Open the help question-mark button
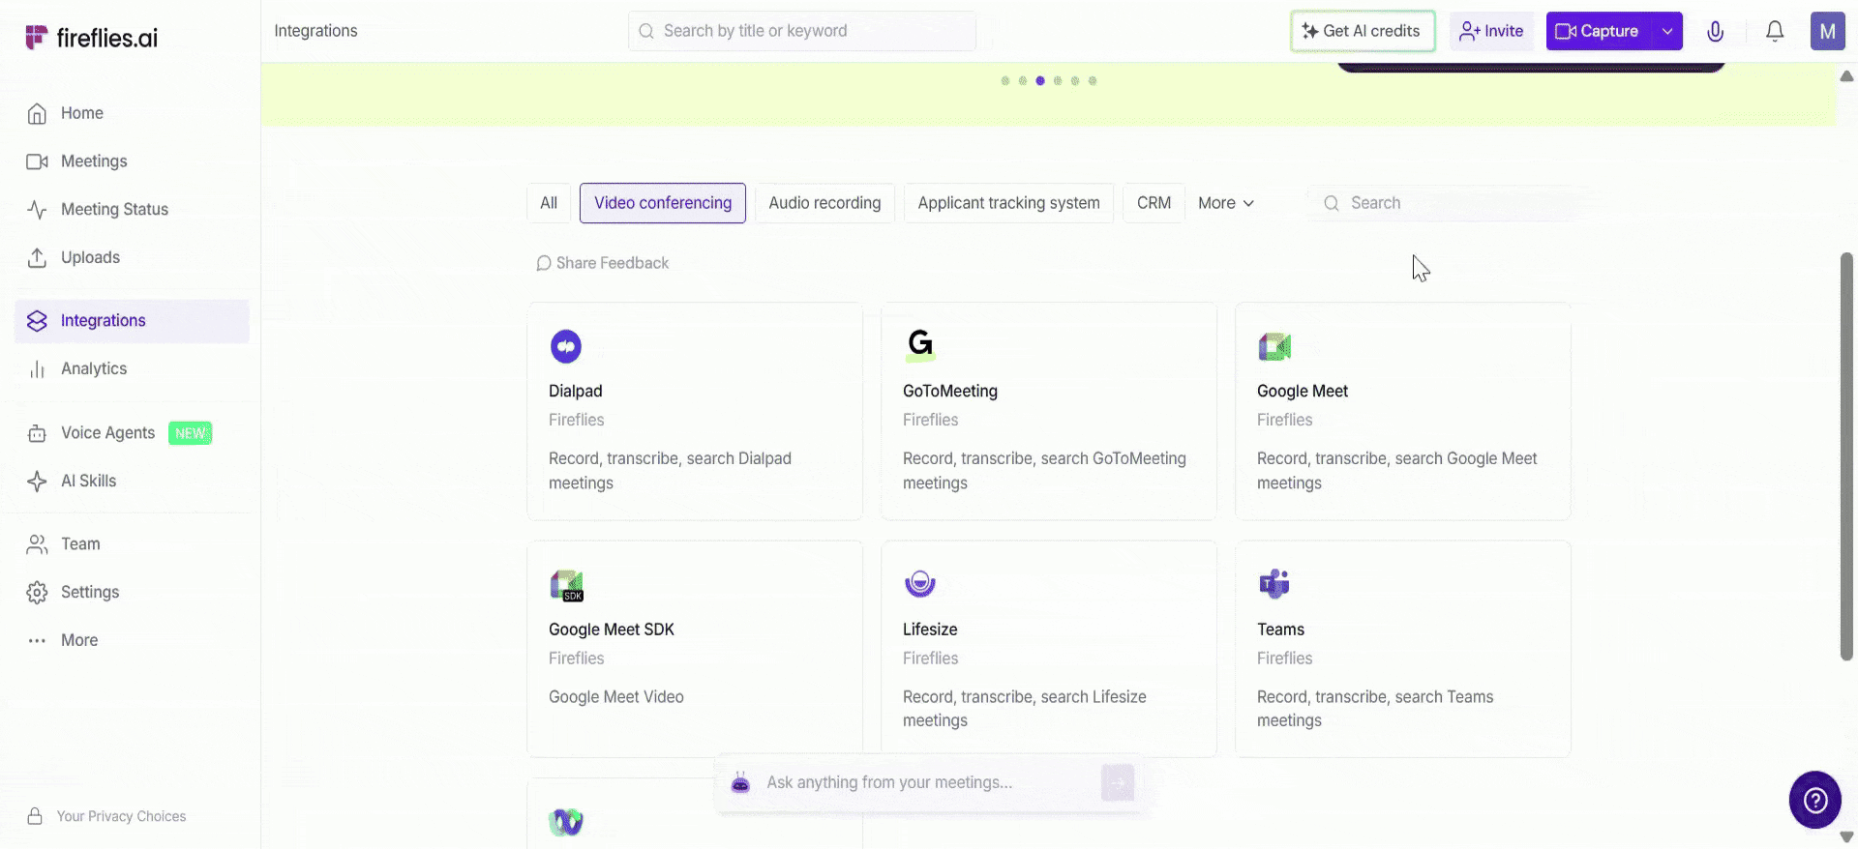1858x849 pixels. tap(1815, 800)
